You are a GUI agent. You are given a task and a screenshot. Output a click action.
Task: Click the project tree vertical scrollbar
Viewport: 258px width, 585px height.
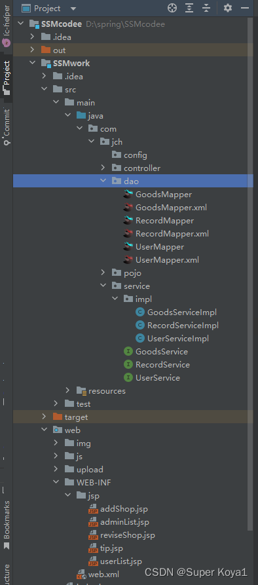coord(251,274)
